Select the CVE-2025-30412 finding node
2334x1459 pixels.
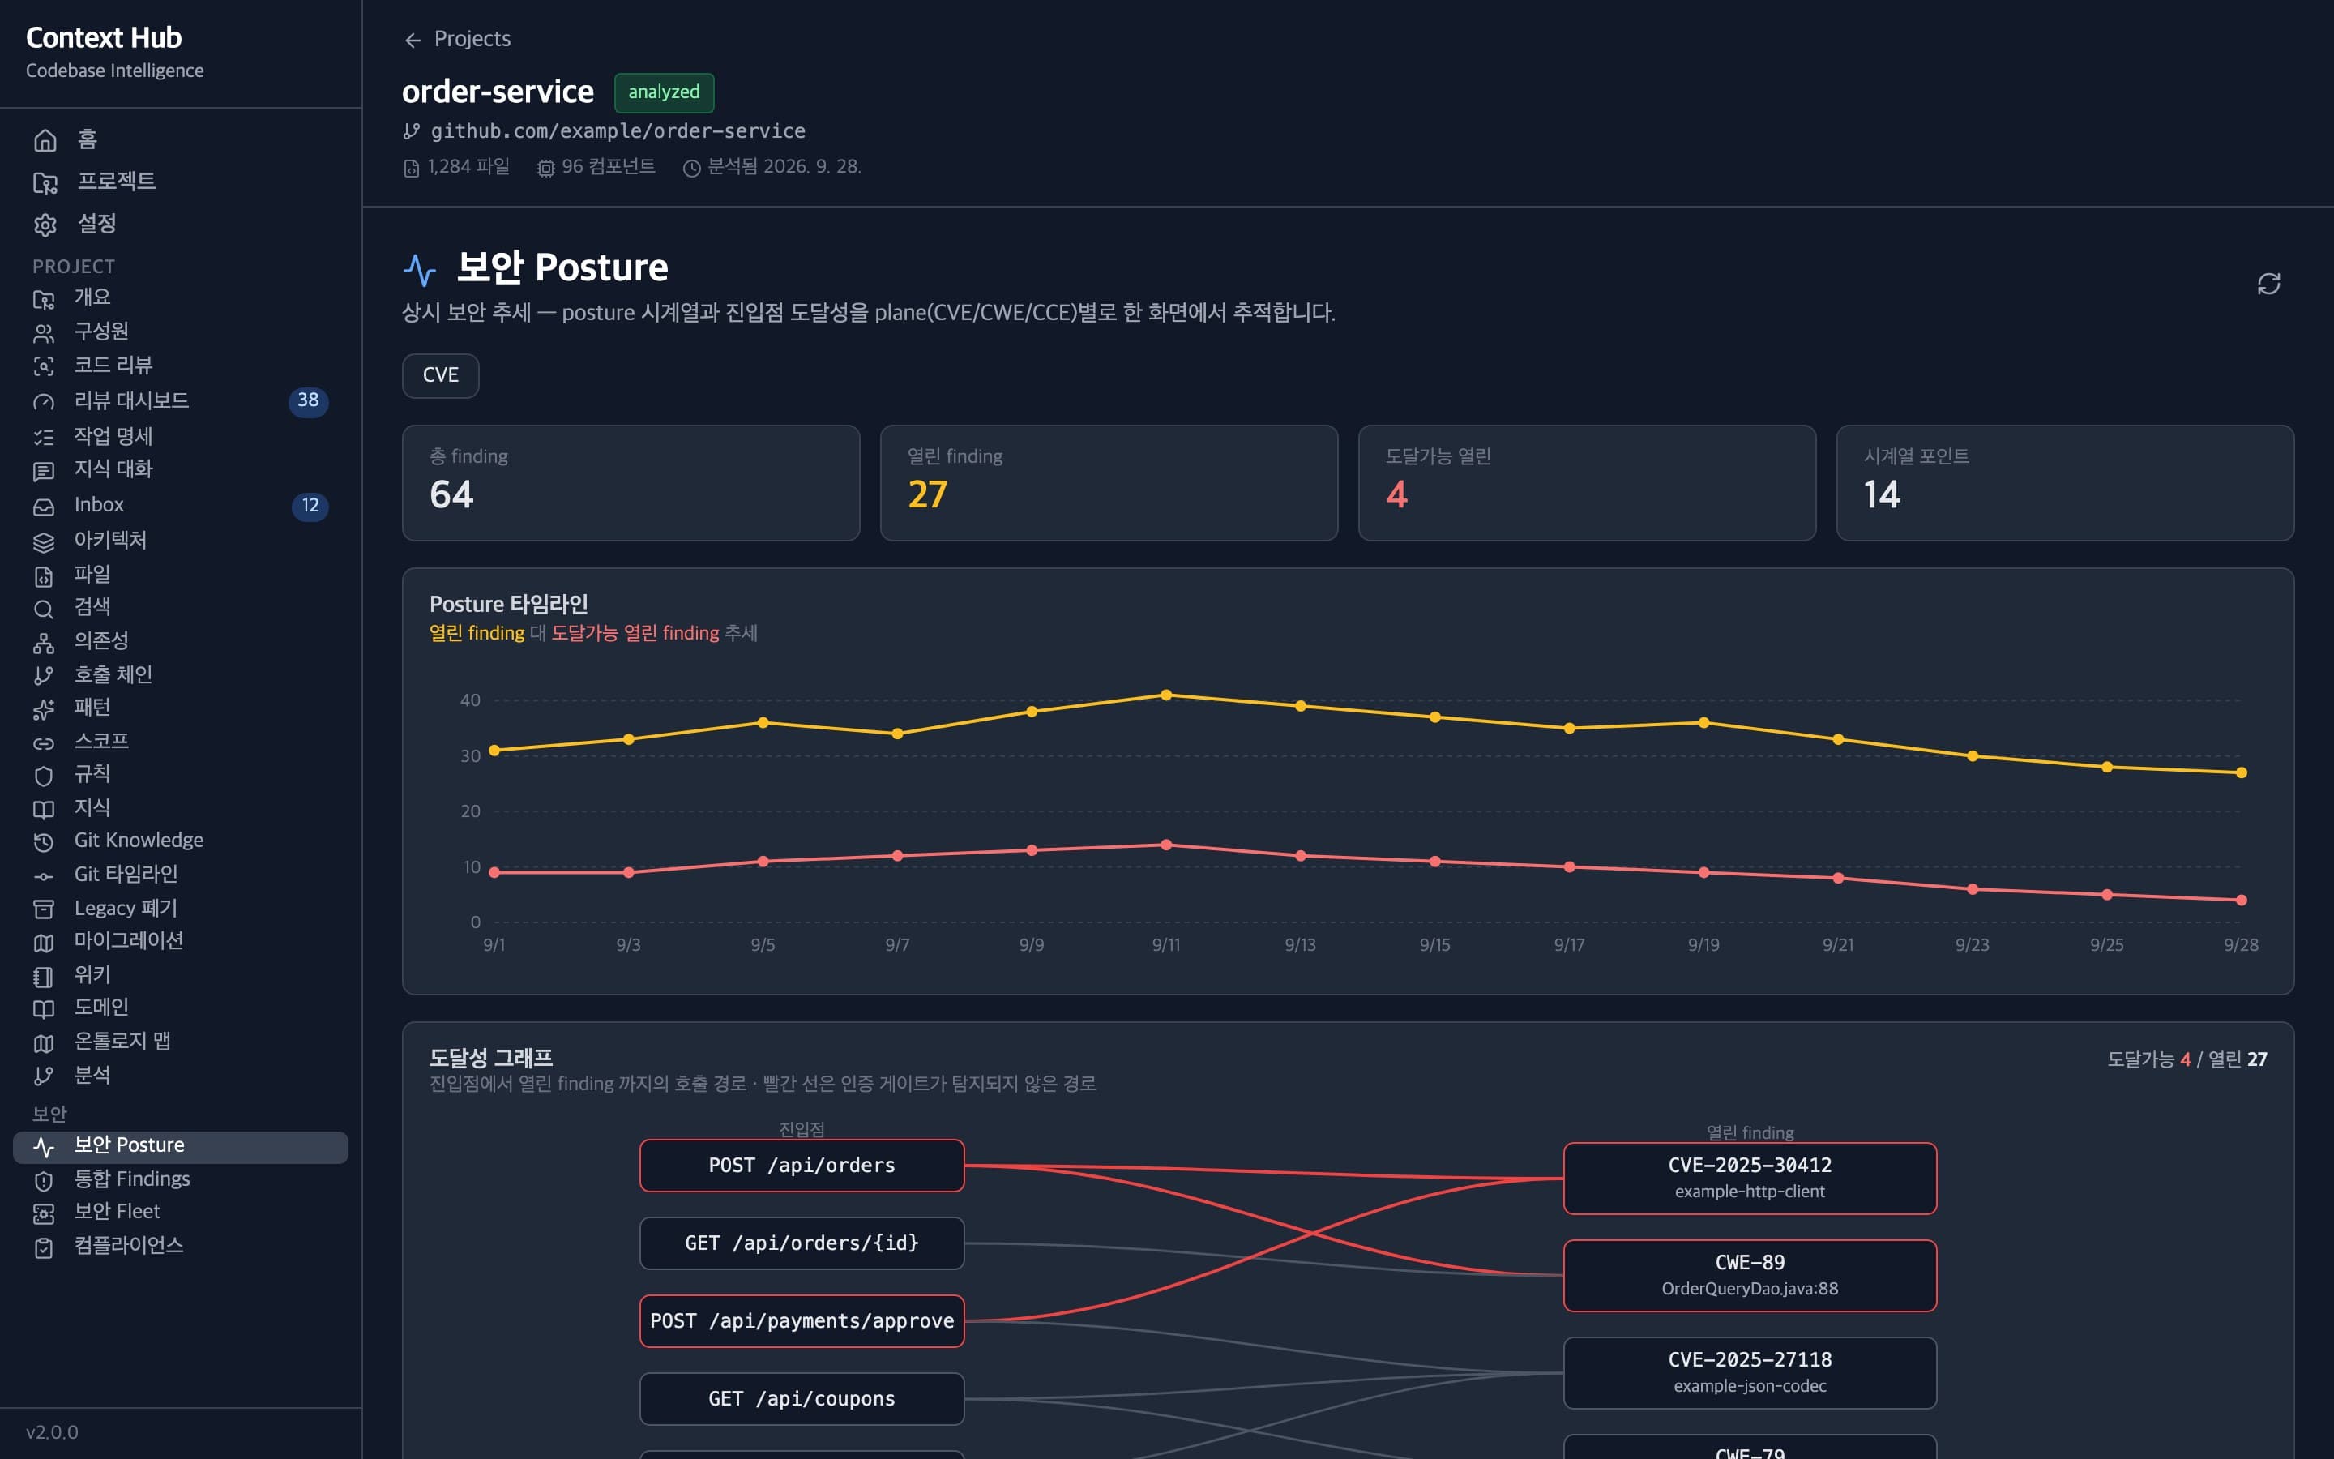(x=1750, y=1177)
